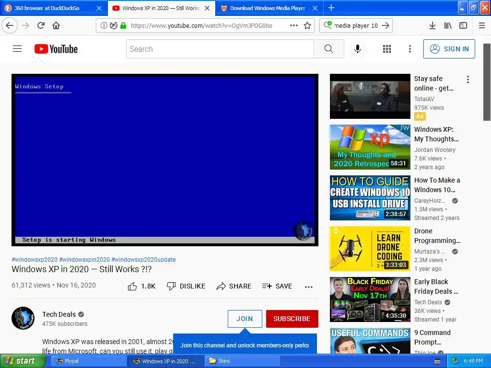Play Windows XP My Thoughts video thumbnail
491x368 pixels.
click(x=370, y=147)
